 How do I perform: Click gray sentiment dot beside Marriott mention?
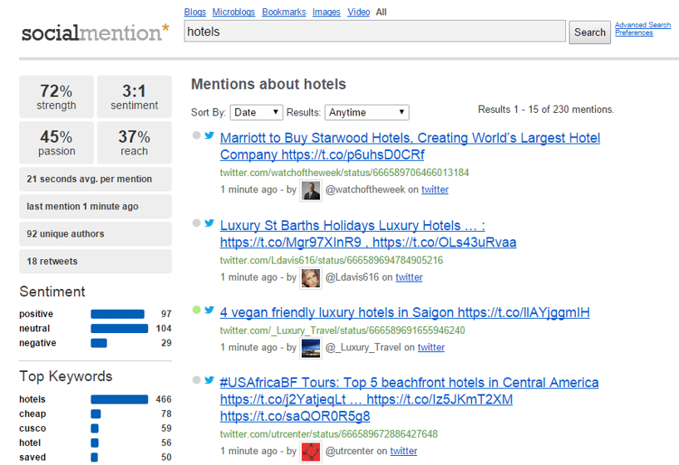(196, 135)
